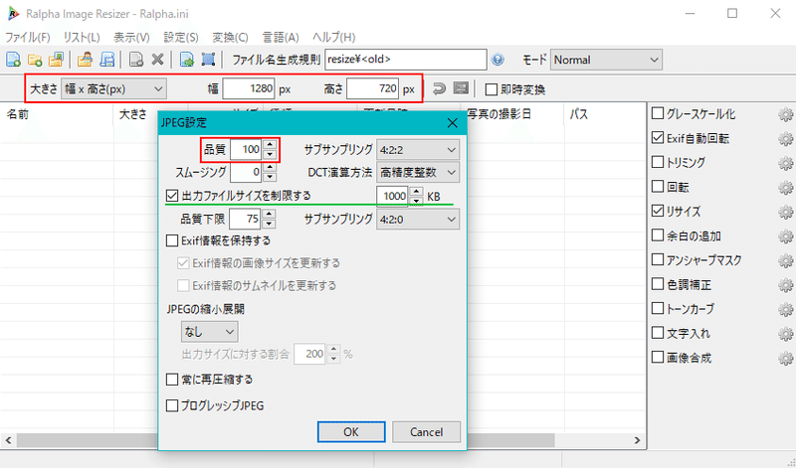Open gear settings for グレースケール化
This screenshot has height=468, width=796.
(785, 114)
